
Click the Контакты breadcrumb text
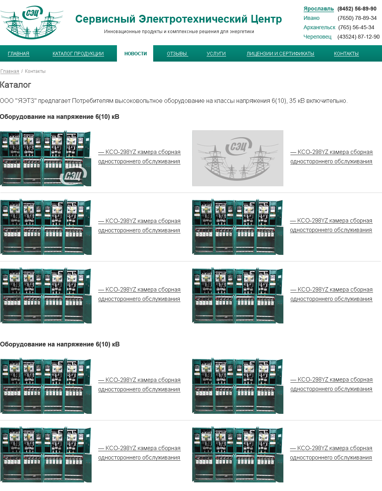tap(35, 71)
